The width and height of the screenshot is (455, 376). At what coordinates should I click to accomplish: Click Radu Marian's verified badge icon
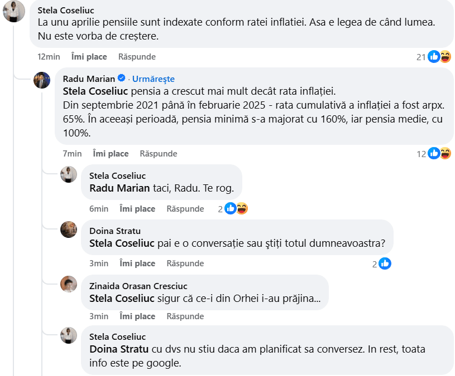click(122, 79)
